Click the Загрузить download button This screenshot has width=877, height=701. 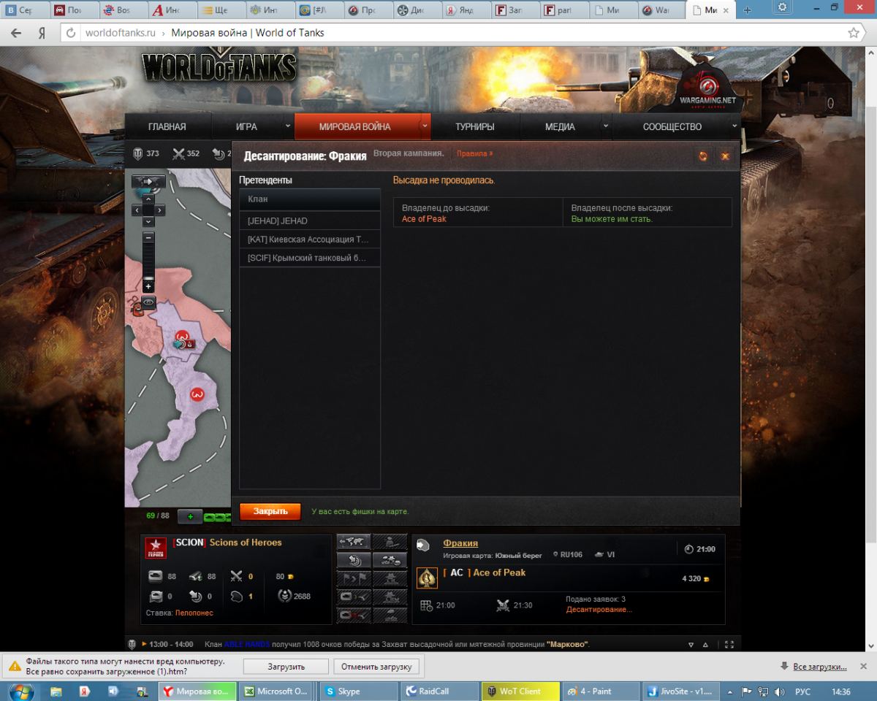(286, 667)
